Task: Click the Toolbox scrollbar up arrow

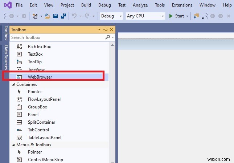Action: (112, 45)
